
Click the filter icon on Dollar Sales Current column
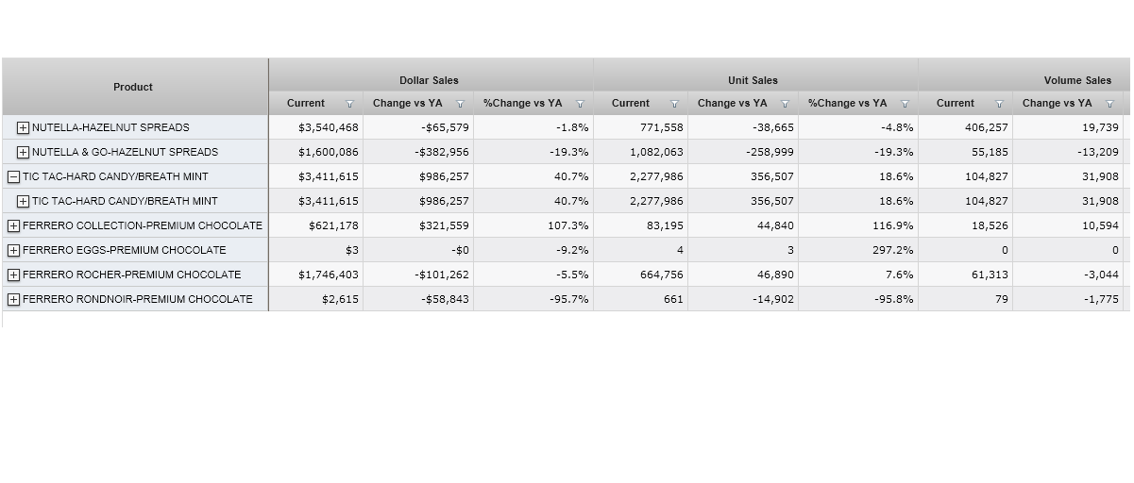tap(350, 104)
